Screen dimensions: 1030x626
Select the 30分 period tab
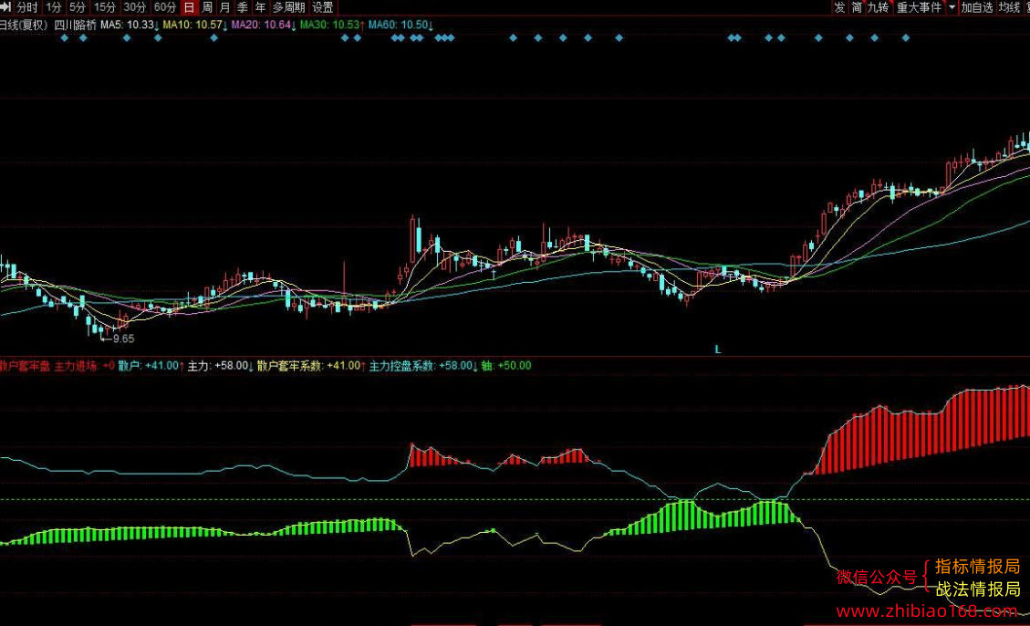pyautogui.click(x=135, y=7)
